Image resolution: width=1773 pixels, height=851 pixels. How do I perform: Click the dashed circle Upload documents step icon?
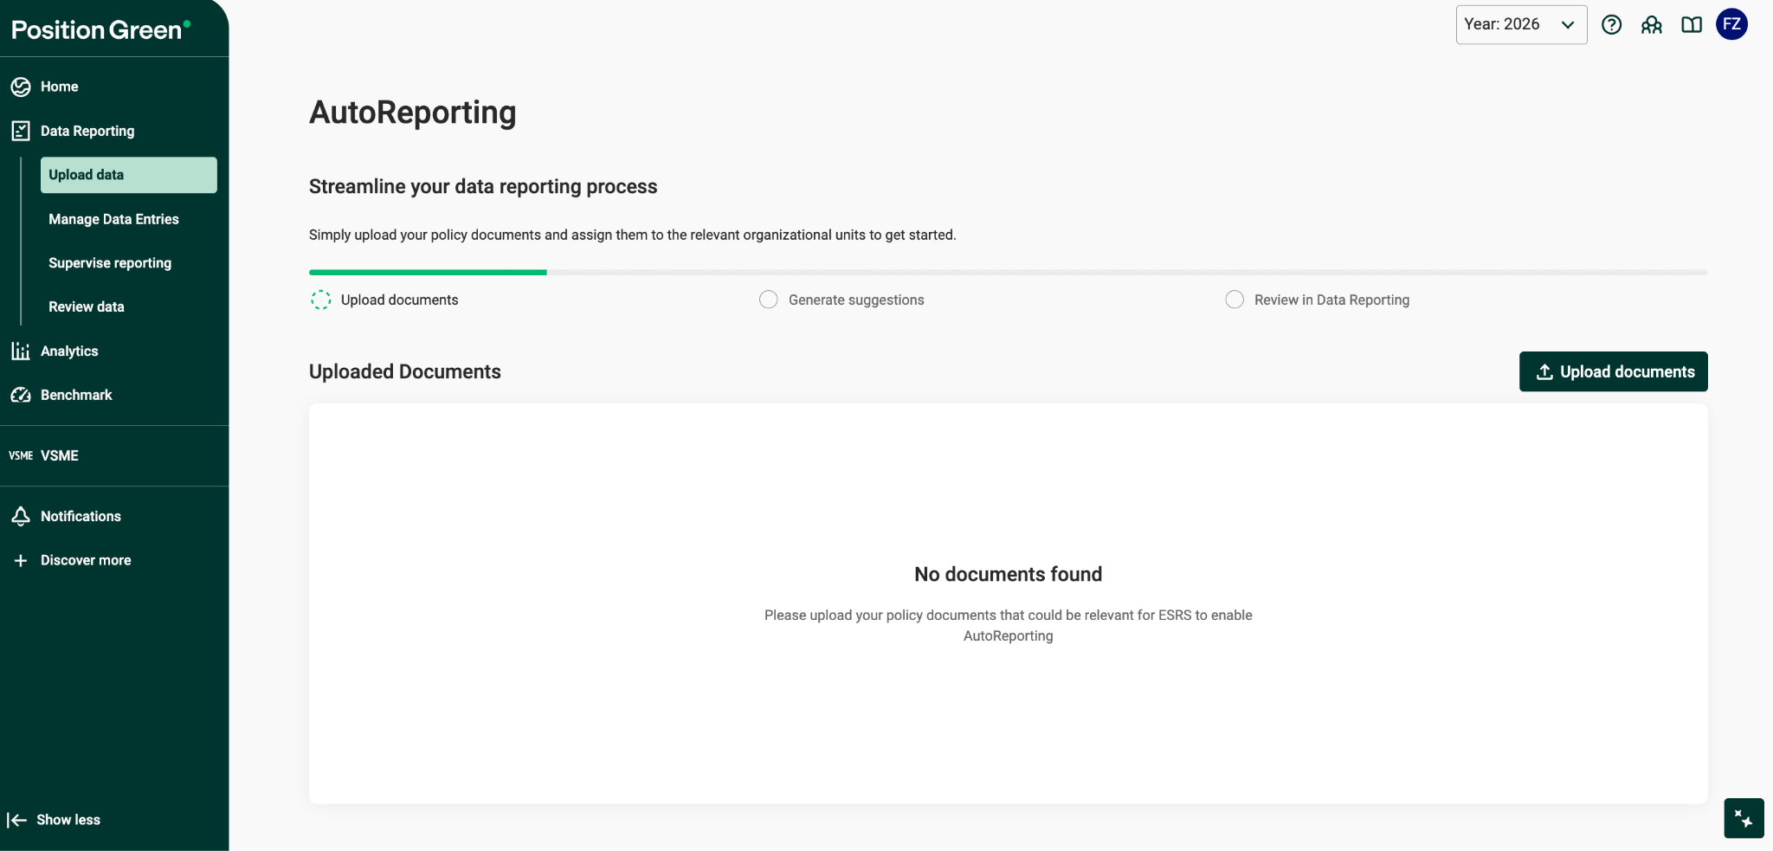tap(320, 300)
